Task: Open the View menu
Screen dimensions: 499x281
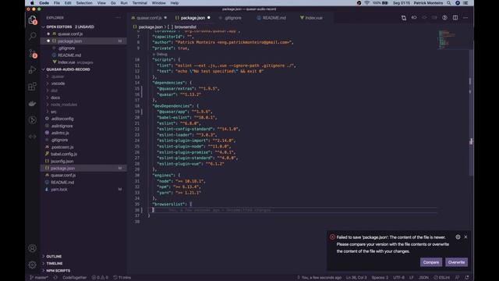Action: pos(101,3)
